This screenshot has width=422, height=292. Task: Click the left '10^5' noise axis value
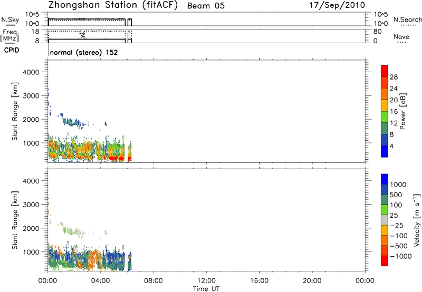click(x=32, y=14)
